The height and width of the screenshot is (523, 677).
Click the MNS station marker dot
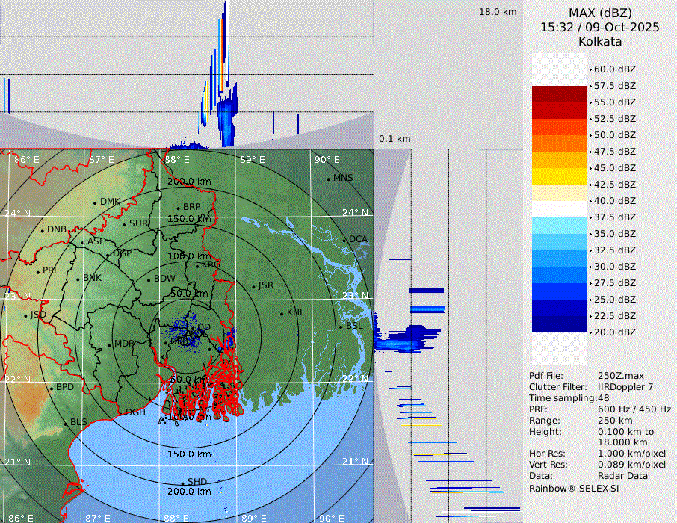pyautogui.click(x=328, y=179)
